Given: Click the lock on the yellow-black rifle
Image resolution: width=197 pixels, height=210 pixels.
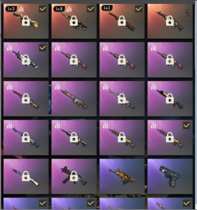Looking at the screenshot, I should (x=170, y=99).
